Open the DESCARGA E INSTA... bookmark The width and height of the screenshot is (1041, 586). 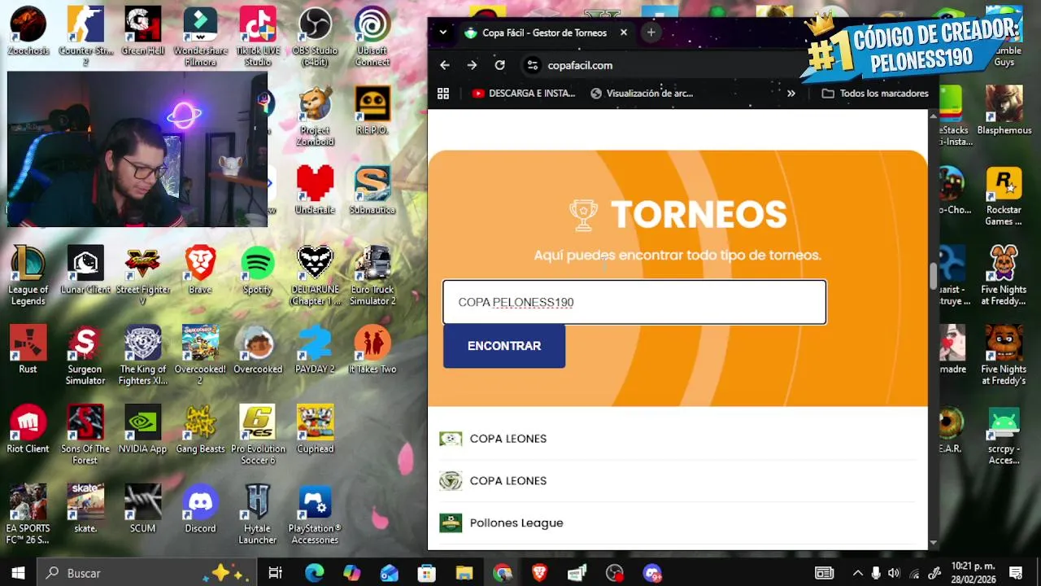coord(524,94)
